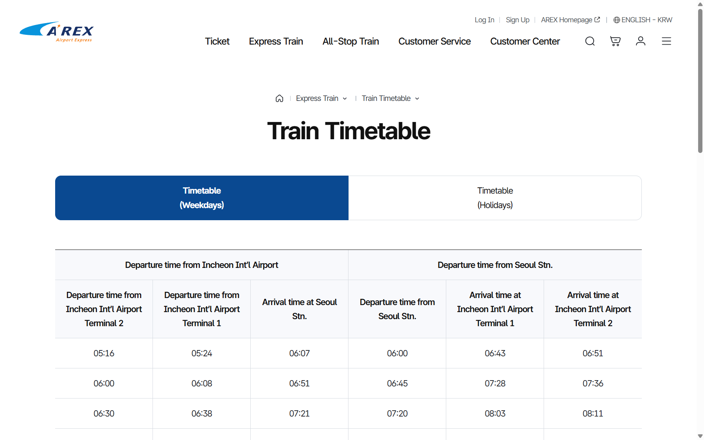Click the 07:36 Terminal 2 arrival cell
Screen dimensions: 704x440
(x=593, y=383)
